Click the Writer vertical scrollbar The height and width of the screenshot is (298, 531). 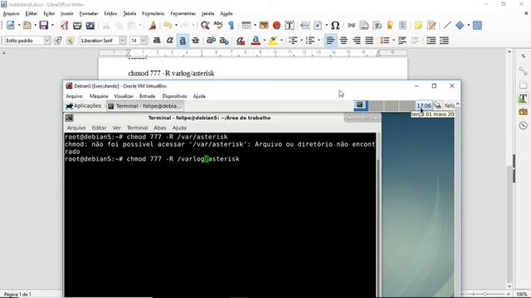pyautogui.click(x=509, y=169)
